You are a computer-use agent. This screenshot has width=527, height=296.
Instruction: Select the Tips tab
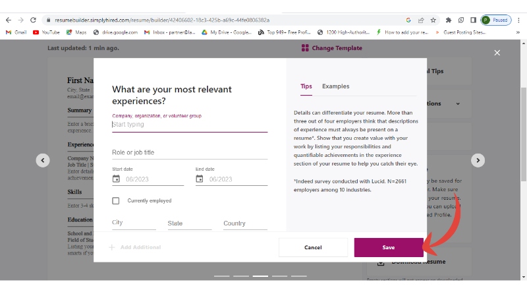coord(306,86)
